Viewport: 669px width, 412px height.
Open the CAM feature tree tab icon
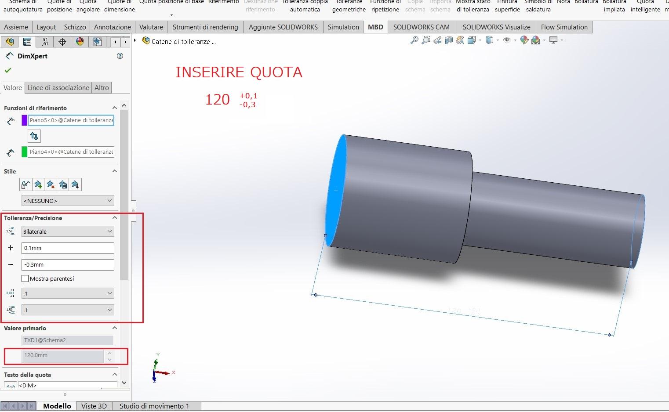coord(98,42)
